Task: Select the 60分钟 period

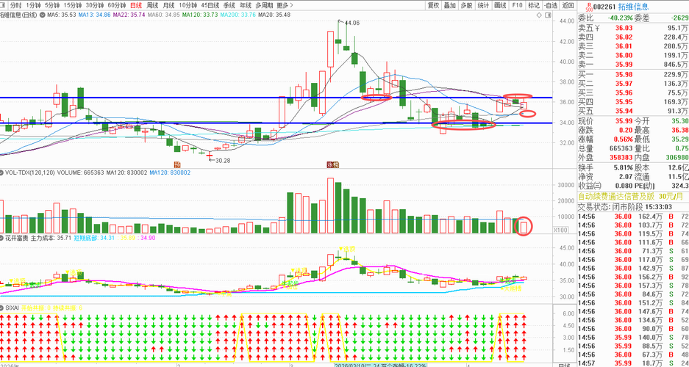Action: tap(117, 5)
